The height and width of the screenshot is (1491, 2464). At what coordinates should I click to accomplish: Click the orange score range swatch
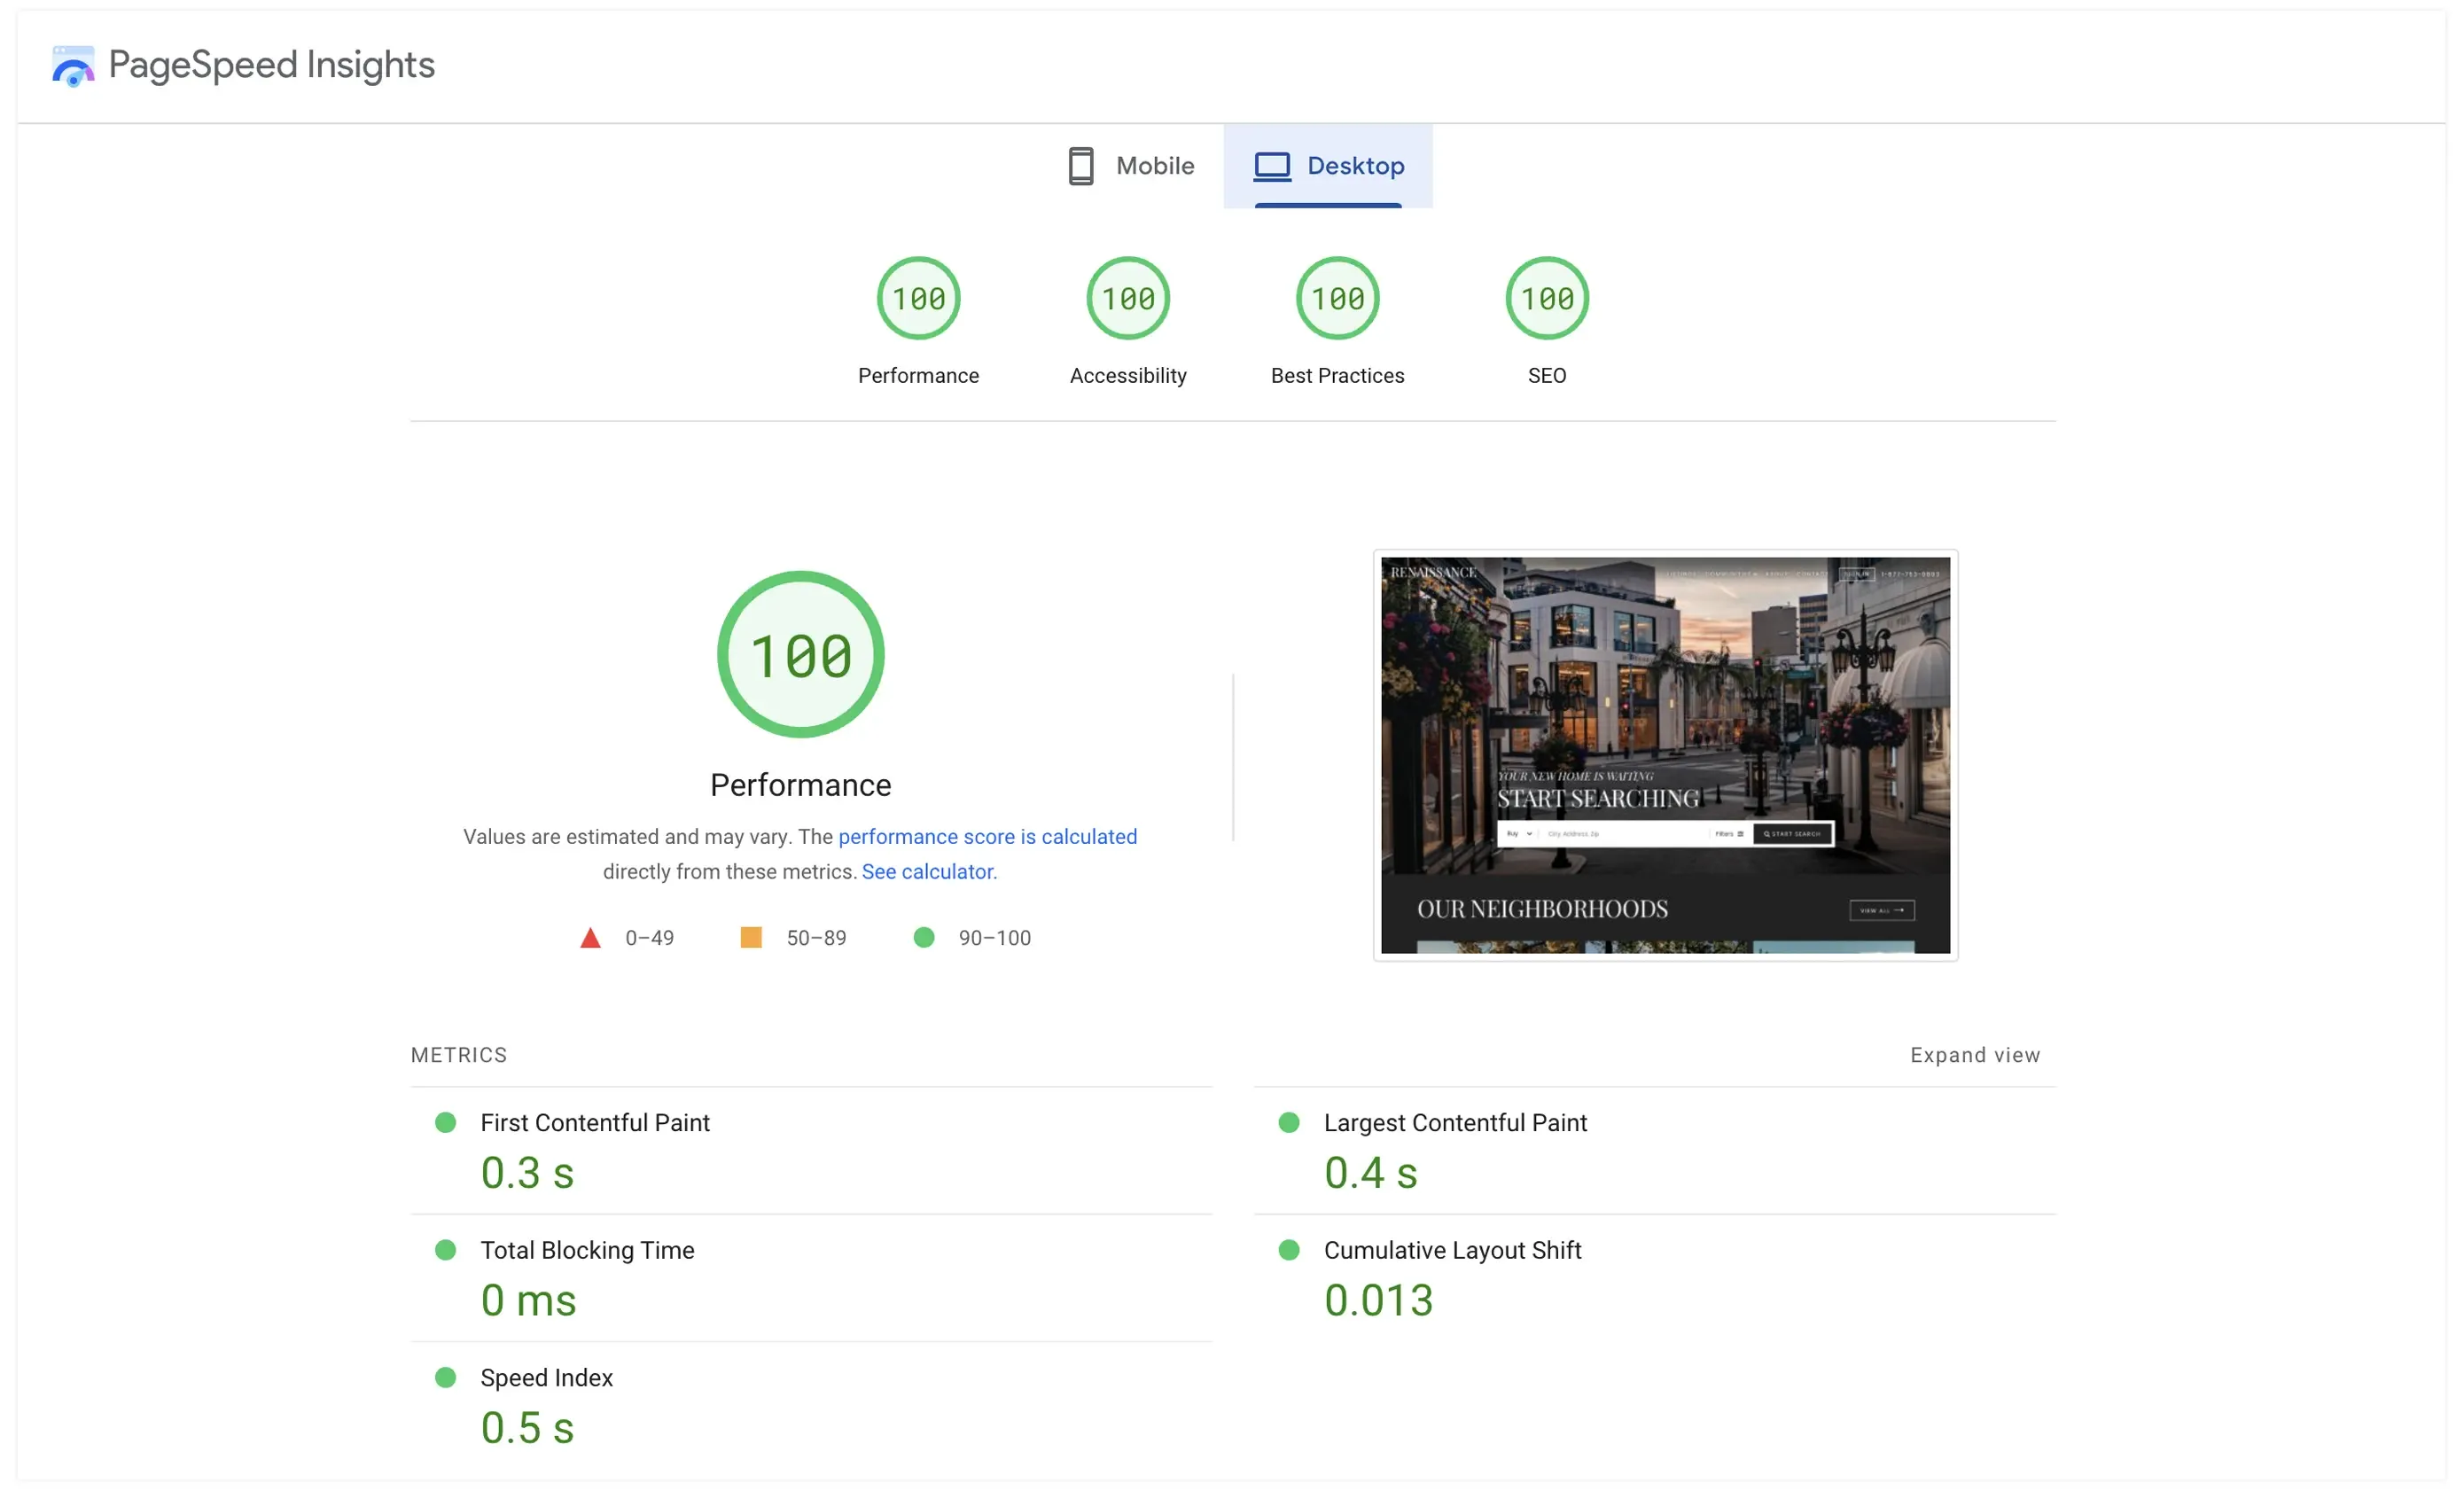click(748, 936)
